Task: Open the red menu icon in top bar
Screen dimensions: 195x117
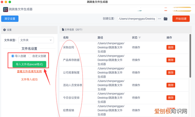Action: coord(166,9)
